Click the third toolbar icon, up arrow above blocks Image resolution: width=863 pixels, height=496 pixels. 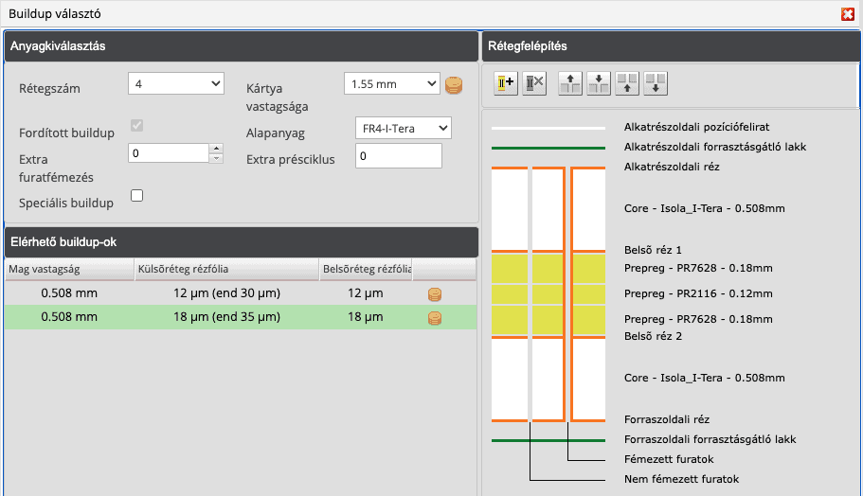pyautogui.click(x=569, y=83)
